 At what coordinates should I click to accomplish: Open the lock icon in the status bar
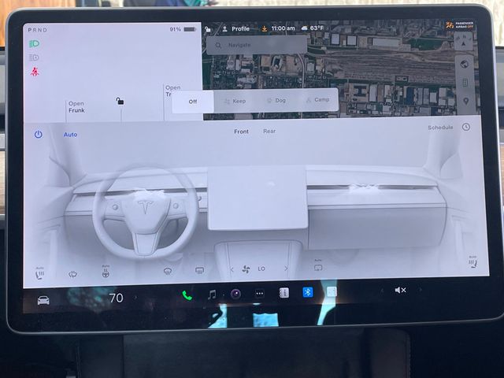tap(208, 29)
